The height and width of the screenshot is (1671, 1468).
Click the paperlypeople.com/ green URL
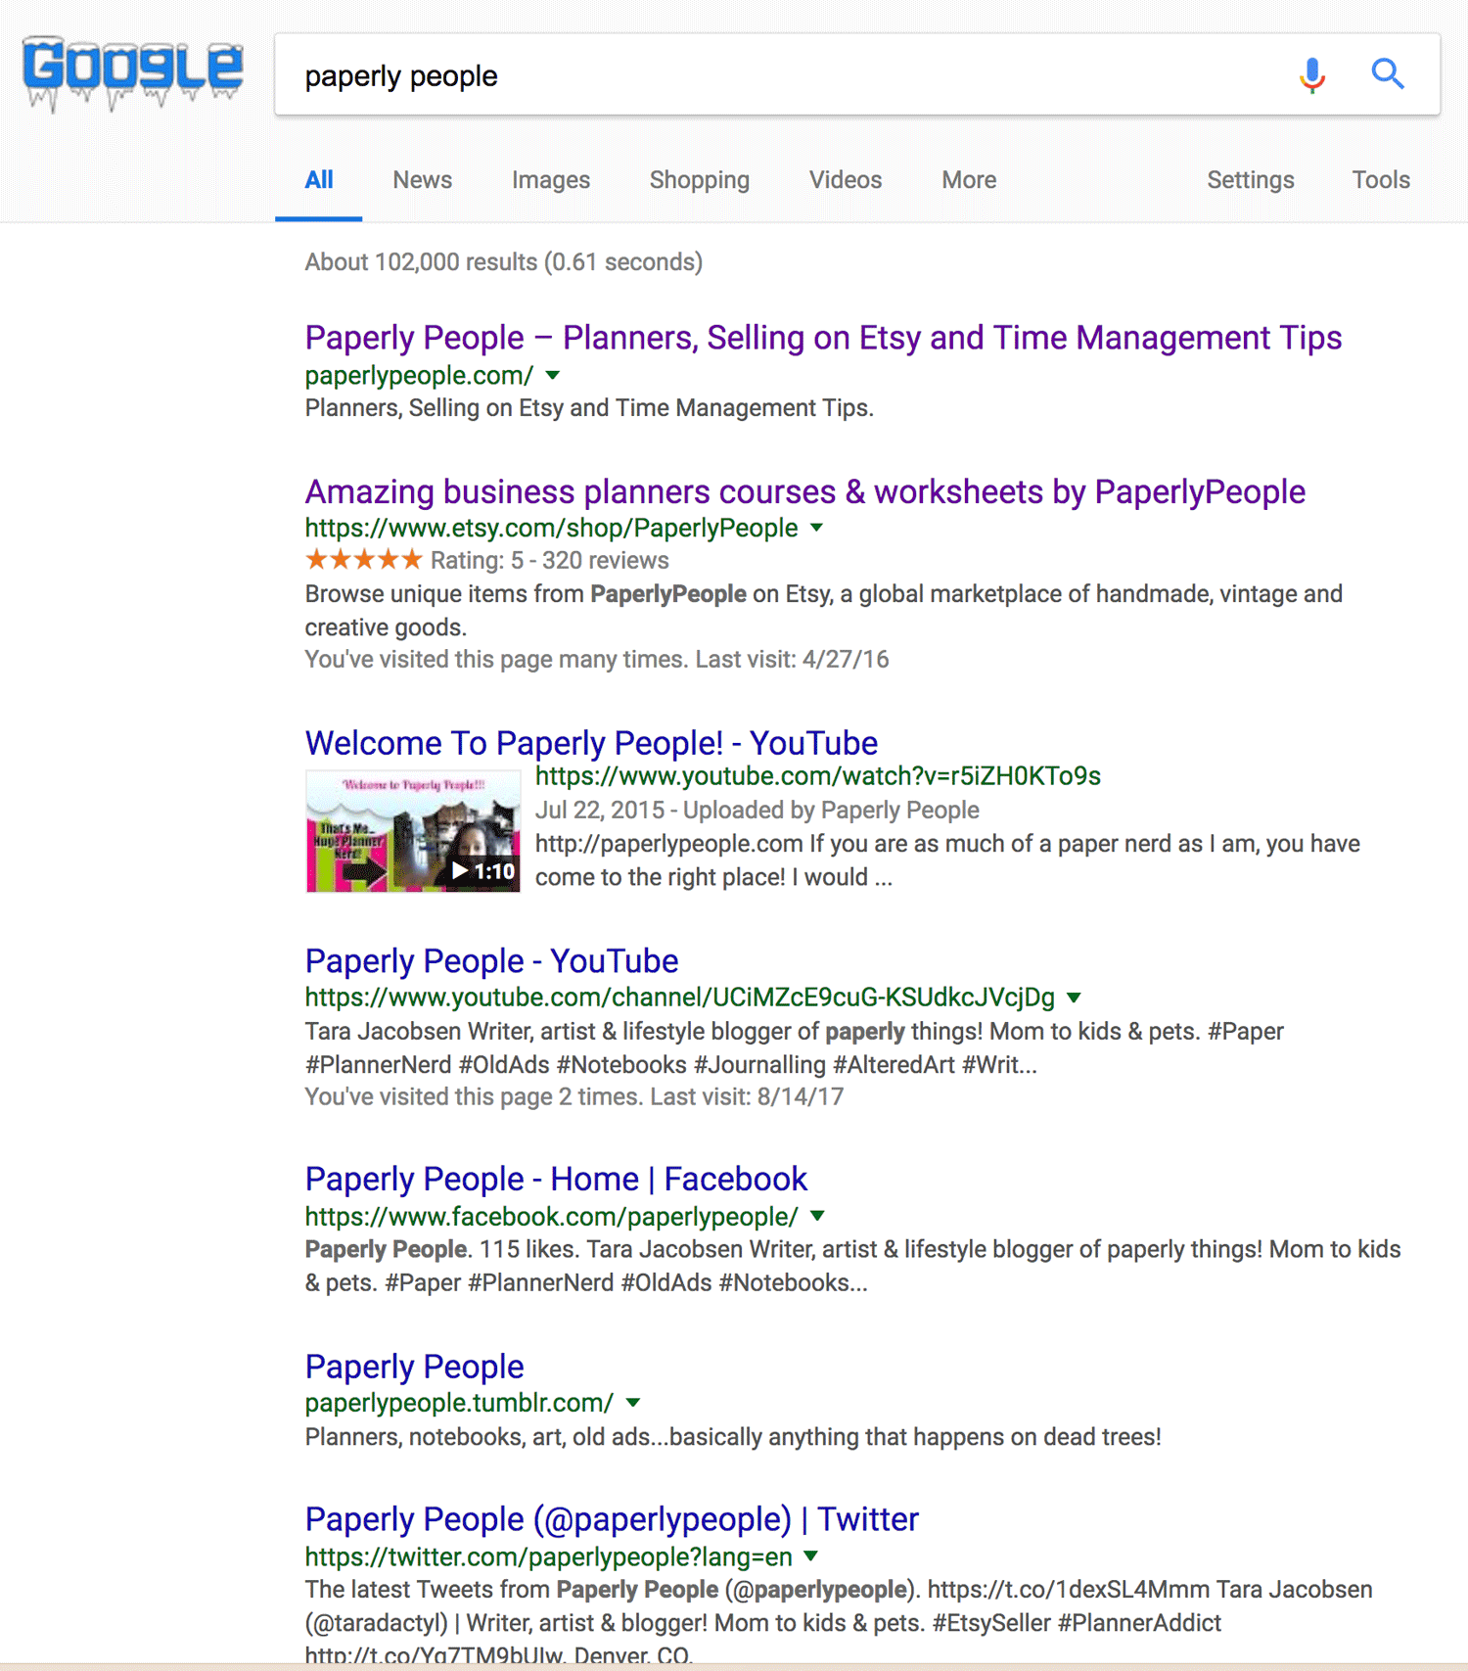[419, 376]
